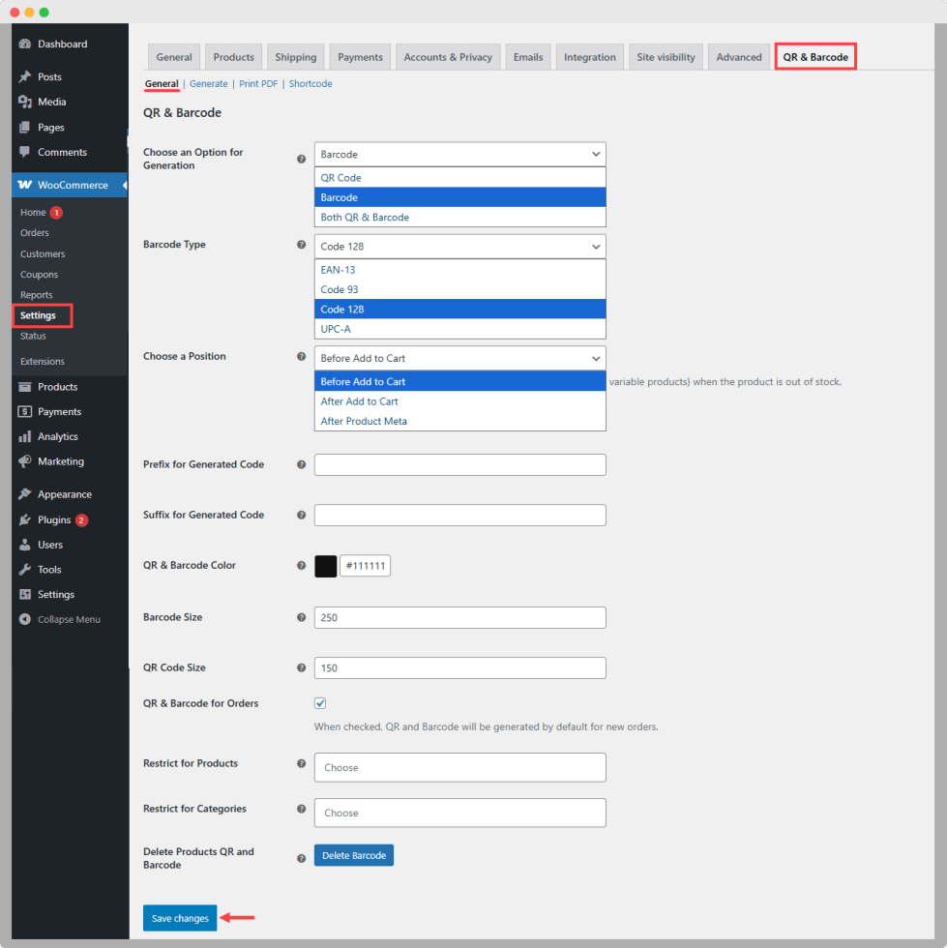Click the Dashboard icon in sidebar
The height and width of the screenshot is (948, 947).
(x=25, y=44)
